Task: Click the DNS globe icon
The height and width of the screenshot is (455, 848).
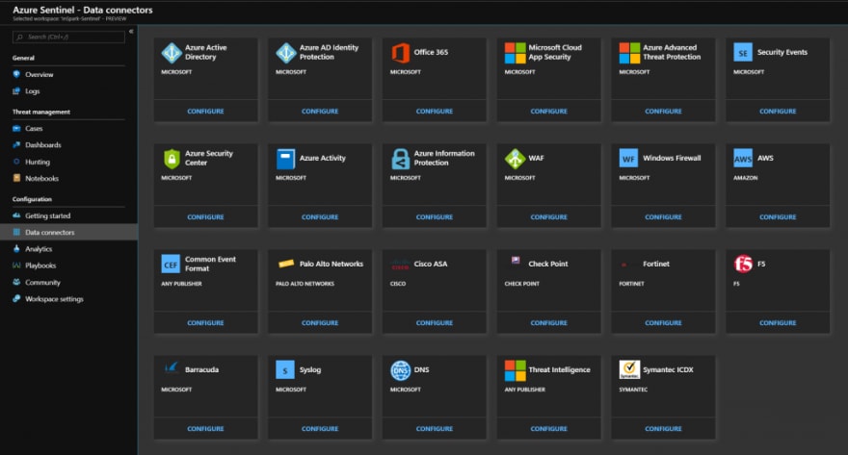Action: [x=400, y=370]
